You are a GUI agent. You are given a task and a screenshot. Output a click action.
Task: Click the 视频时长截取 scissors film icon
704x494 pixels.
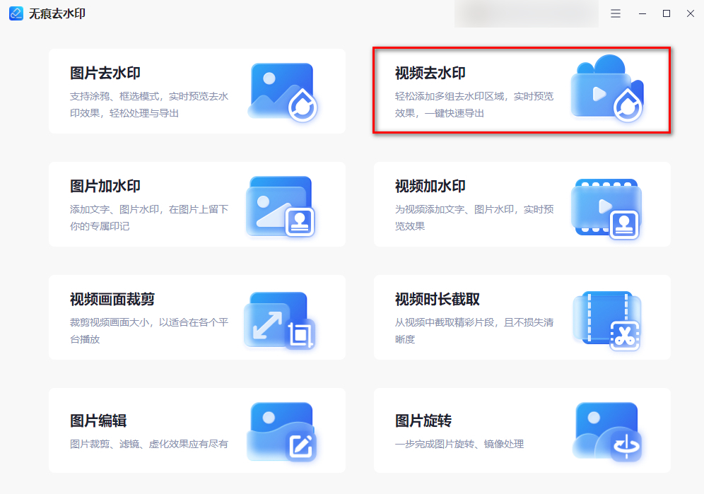(606, 321)
